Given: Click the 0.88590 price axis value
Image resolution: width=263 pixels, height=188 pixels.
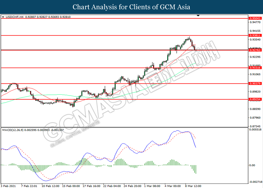Looking at the screenshot, I should click(255, 109).
